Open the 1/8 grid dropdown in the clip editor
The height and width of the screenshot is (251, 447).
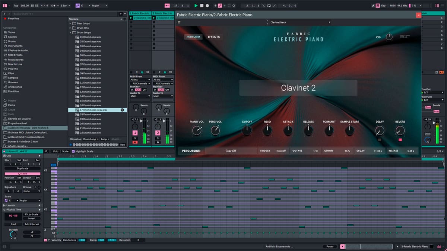pos(440,151)
